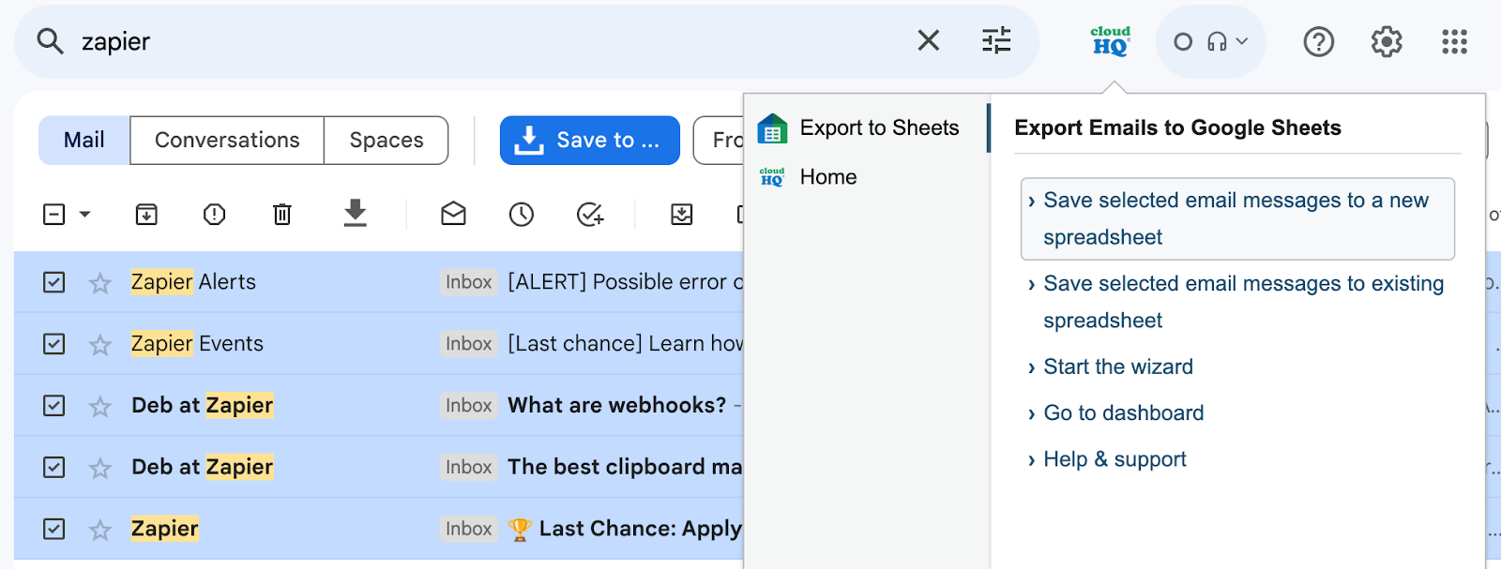Click the download arrow toolbar icon
The height and width of the screenshot is (569, 1501).
pos(355,213)
